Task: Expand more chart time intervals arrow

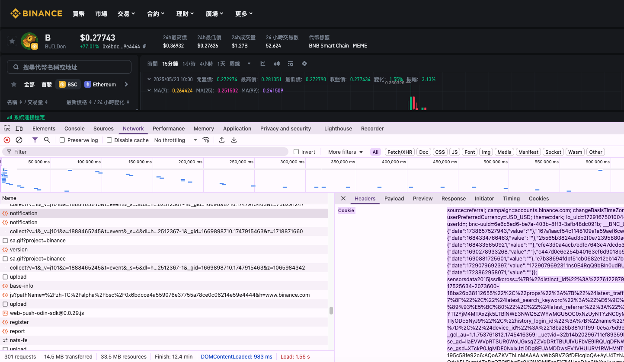Action: 249,64
